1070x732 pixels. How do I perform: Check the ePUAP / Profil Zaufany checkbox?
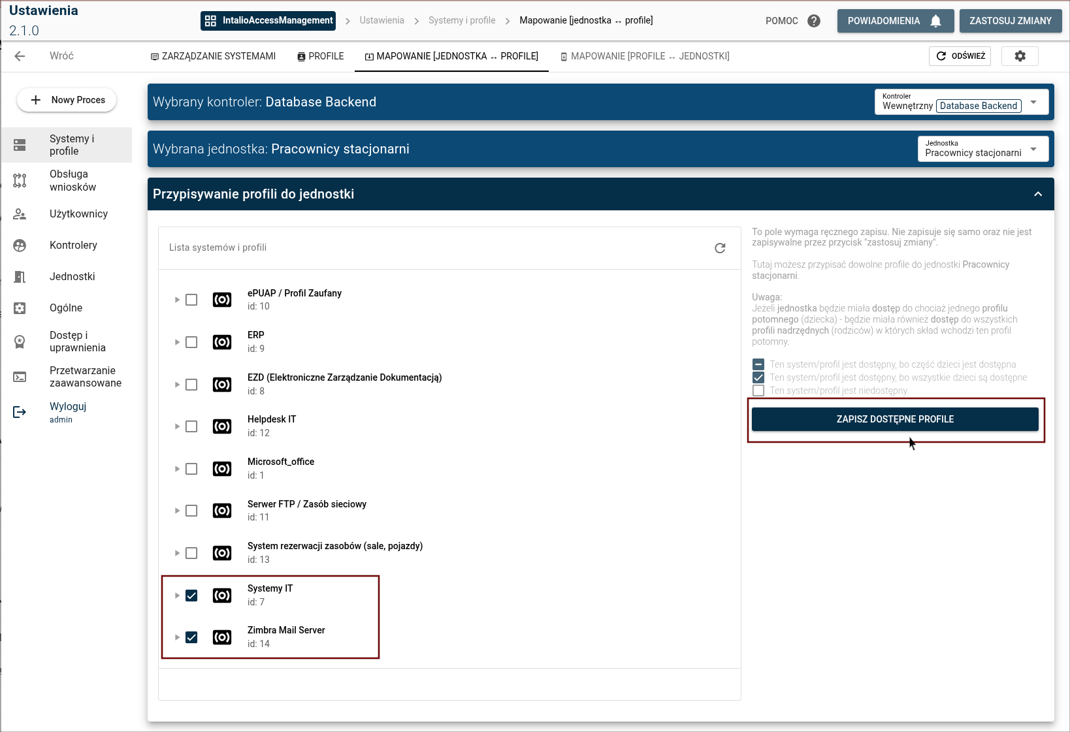pyautogui.click(x=191, y=300)
